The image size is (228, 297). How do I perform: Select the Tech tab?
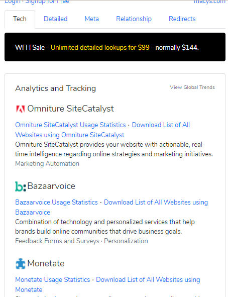click(20, 19)
